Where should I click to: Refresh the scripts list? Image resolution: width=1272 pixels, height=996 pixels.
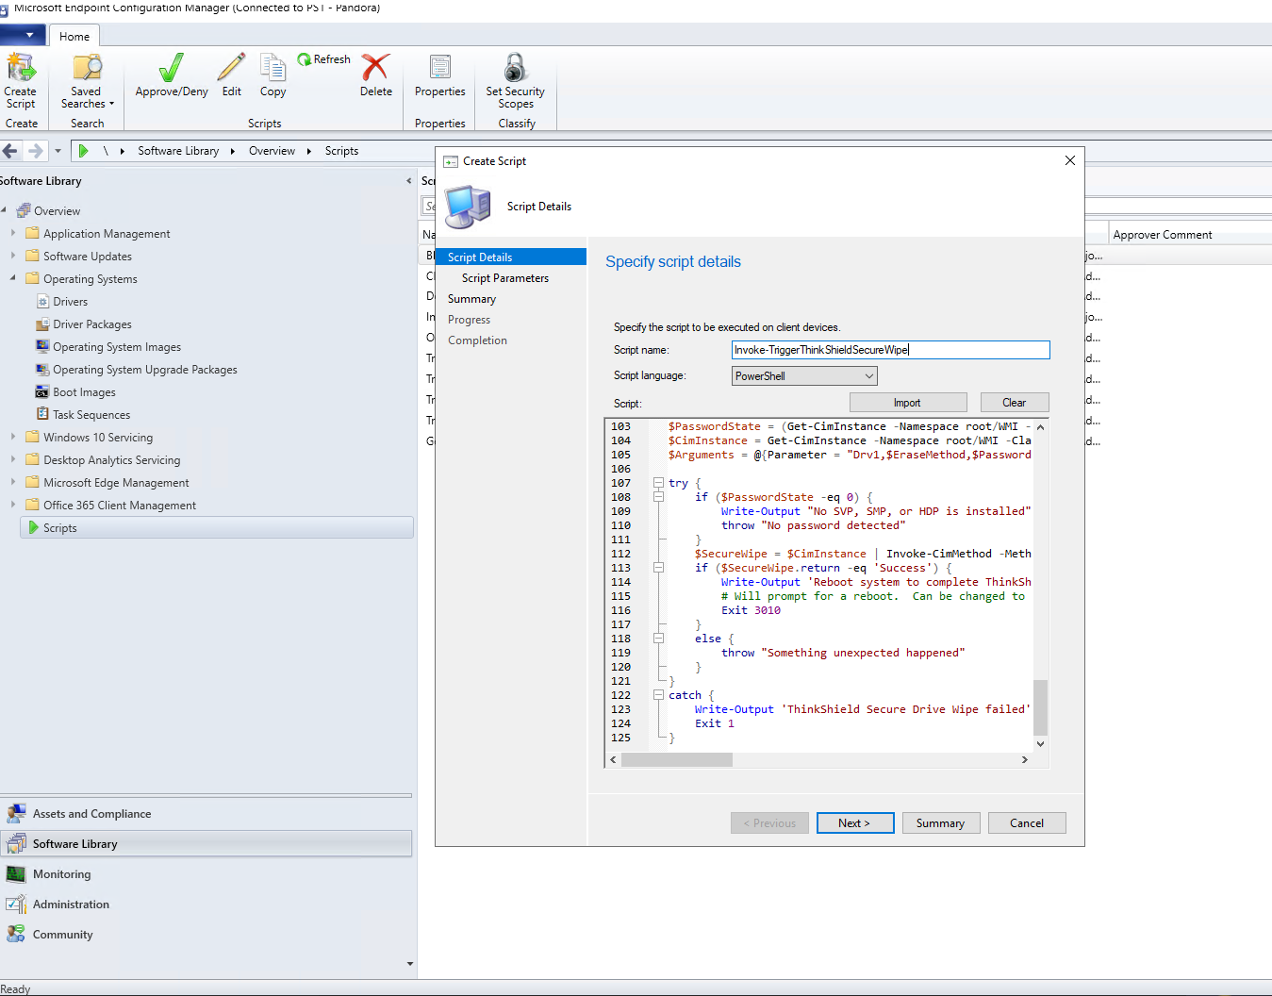323,59
